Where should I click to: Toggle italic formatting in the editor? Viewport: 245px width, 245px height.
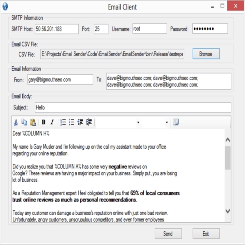click(52, 122)
